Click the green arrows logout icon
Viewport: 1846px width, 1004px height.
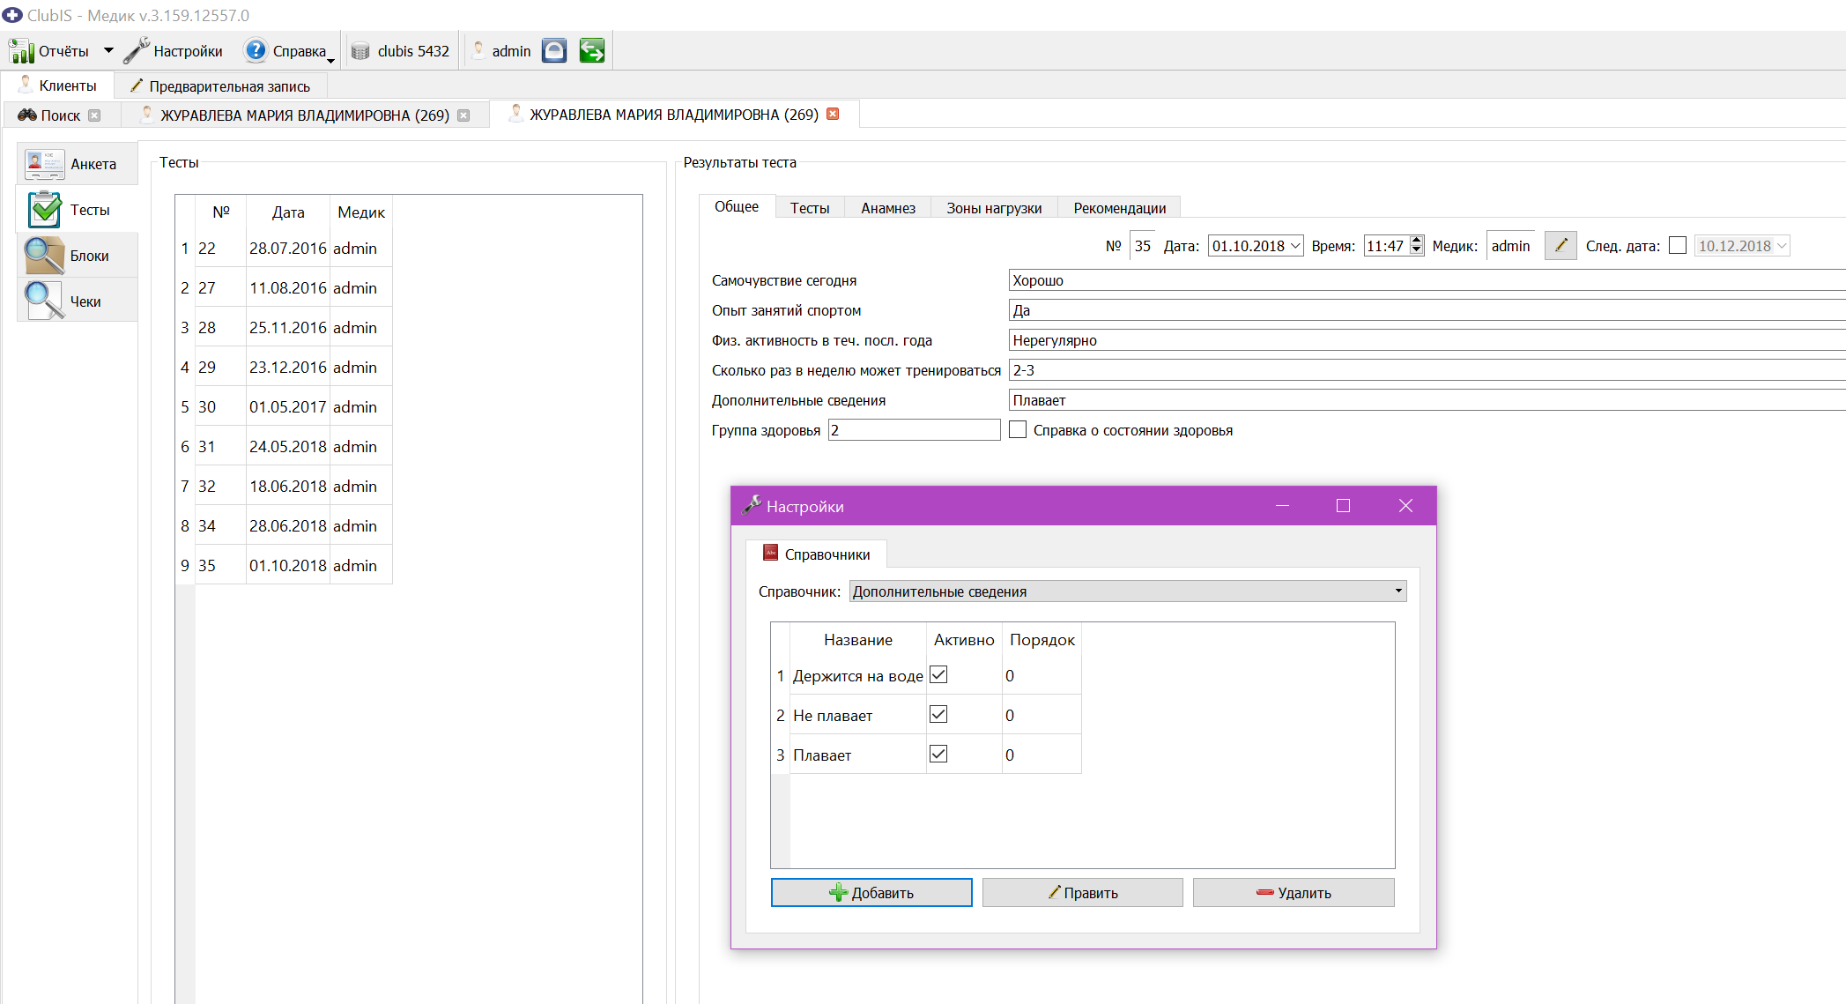coord(592,50)
